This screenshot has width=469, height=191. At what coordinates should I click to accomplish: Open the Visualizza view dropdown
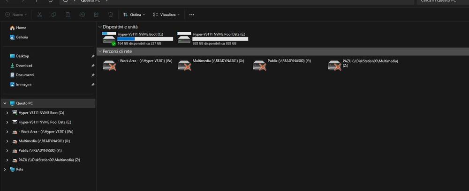tap(166, 15)
